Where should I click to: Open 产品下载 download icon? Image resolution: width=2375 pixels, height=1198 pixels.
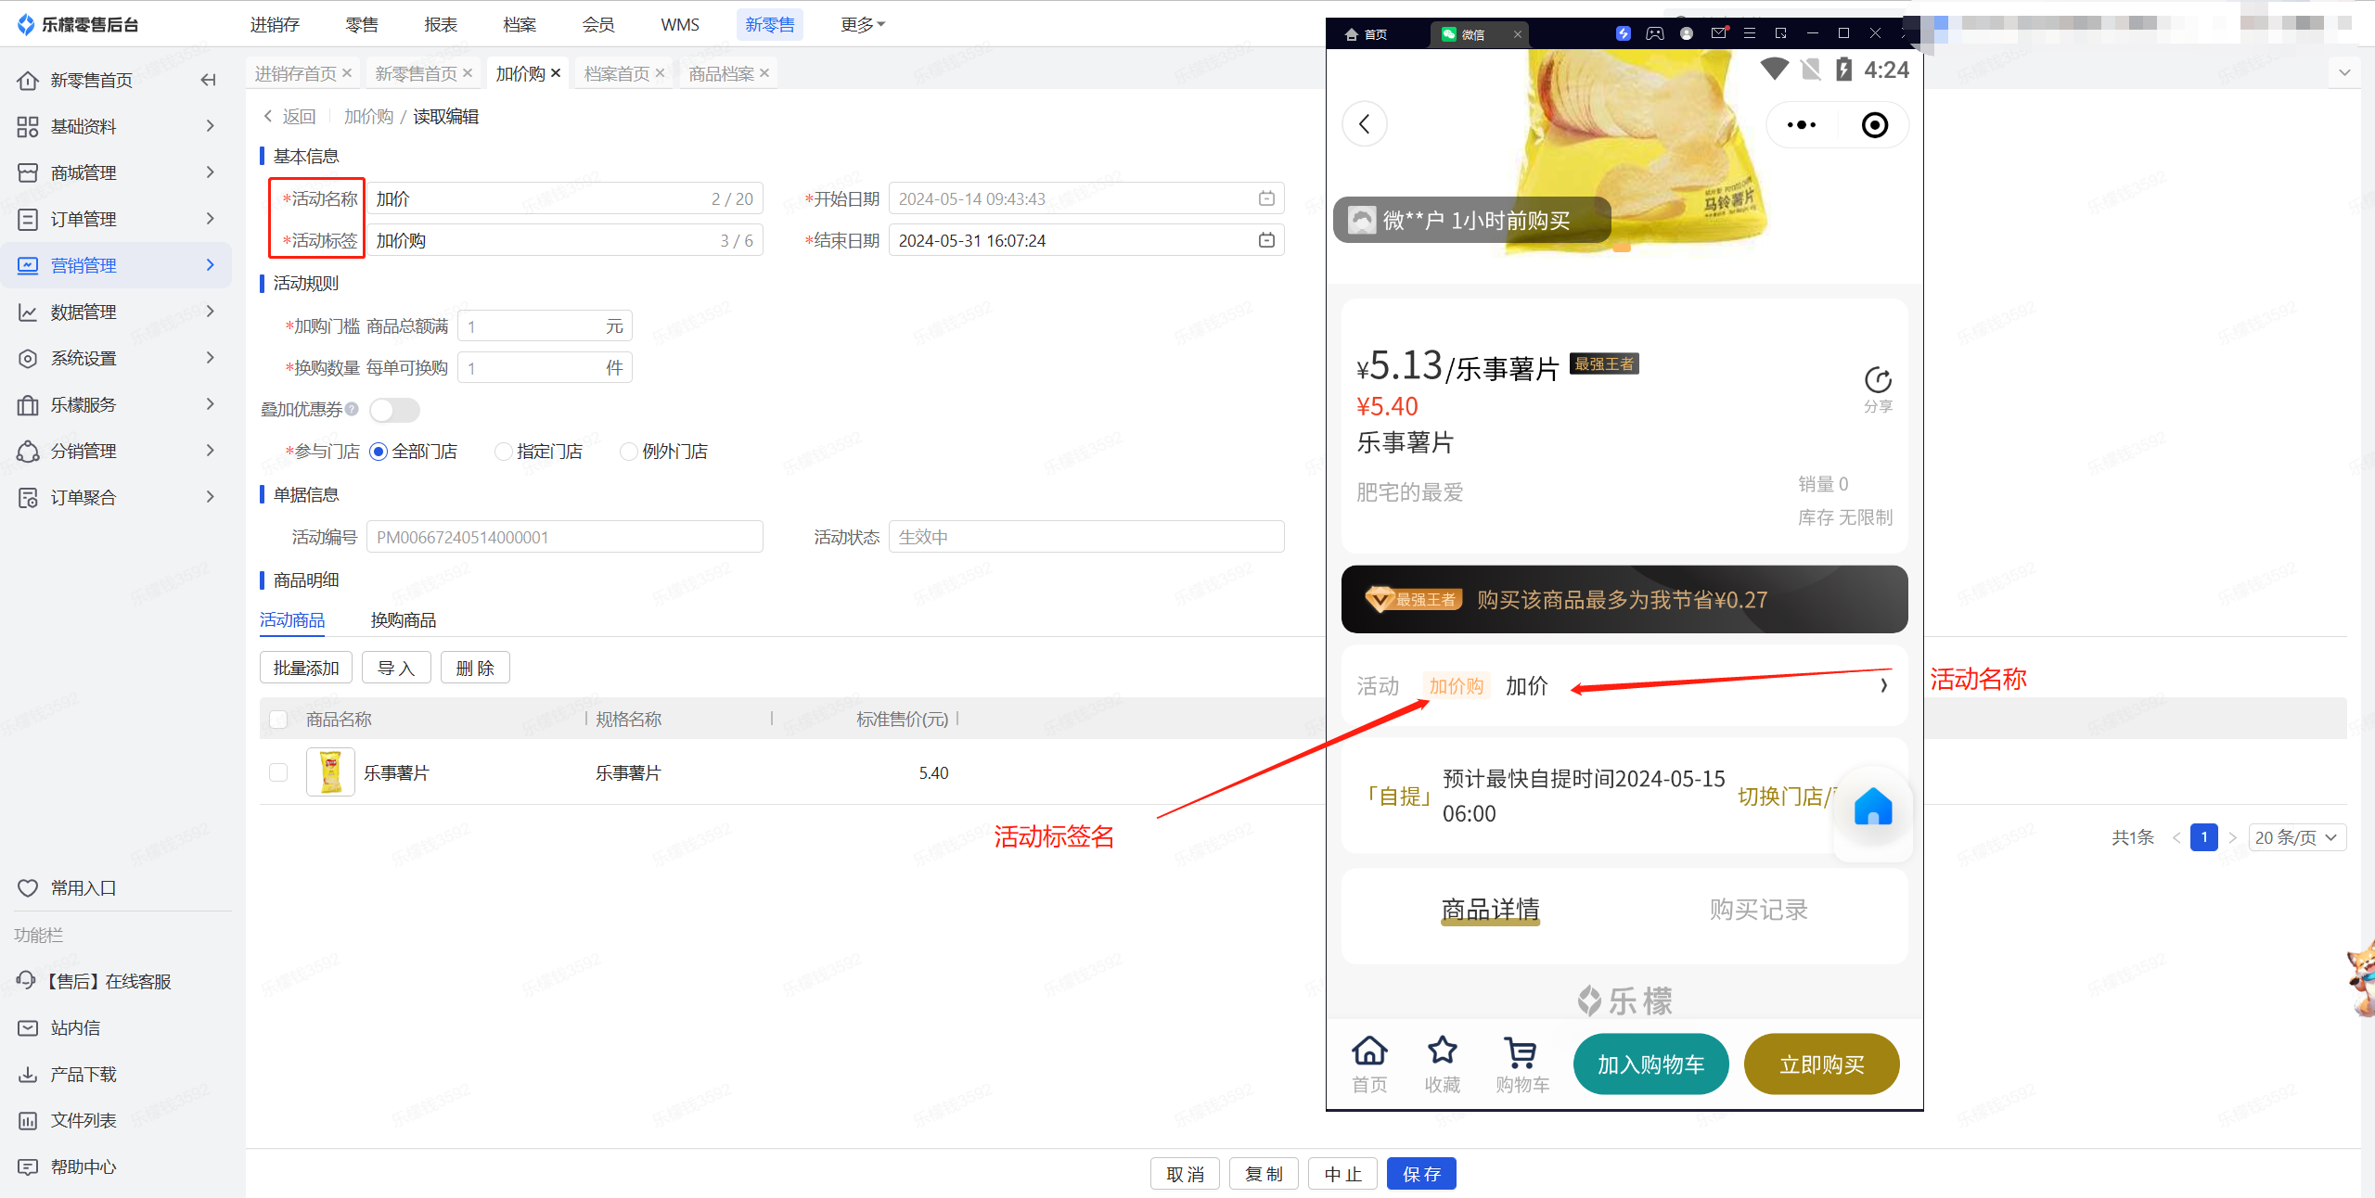point(28,1075)
